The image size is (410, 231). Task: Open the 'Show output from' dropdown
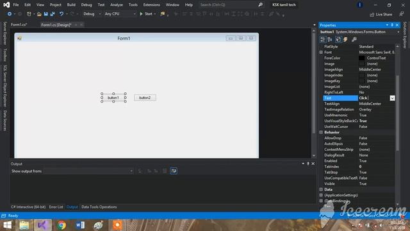pyautogui.click(x=88, y=171)
